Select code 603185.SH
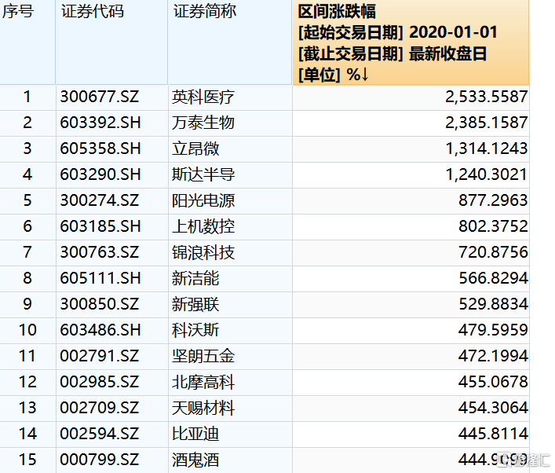 pyautogui.click(x=100, y=226)
